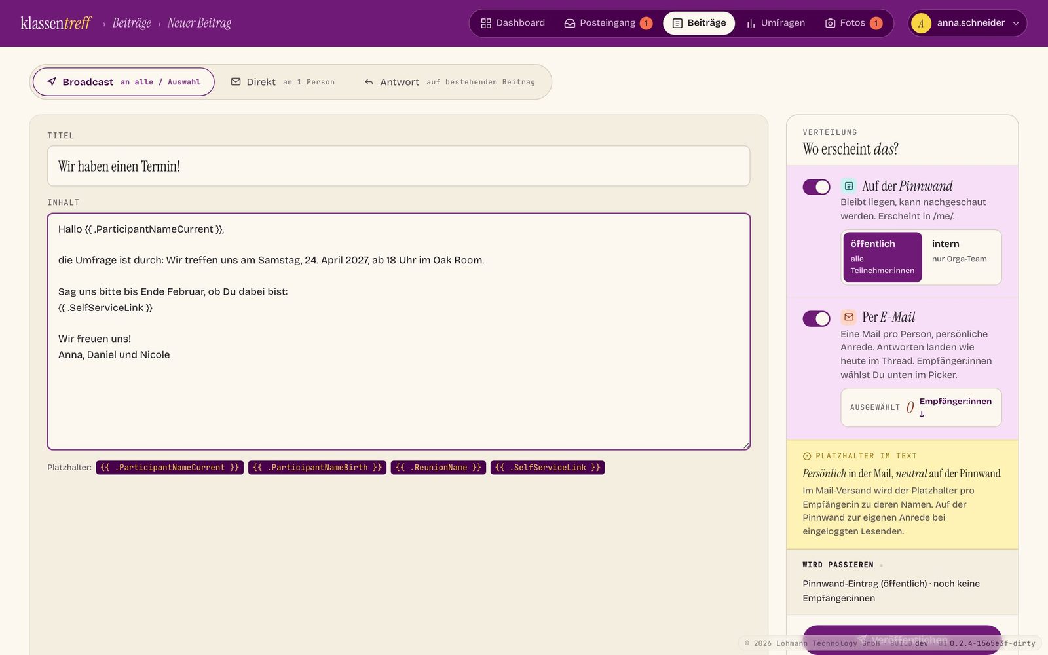Viewport: 1048px width, 655px height.
Task: Click the Posteingang inbox tray icon
Action: [x=570, y=23]
